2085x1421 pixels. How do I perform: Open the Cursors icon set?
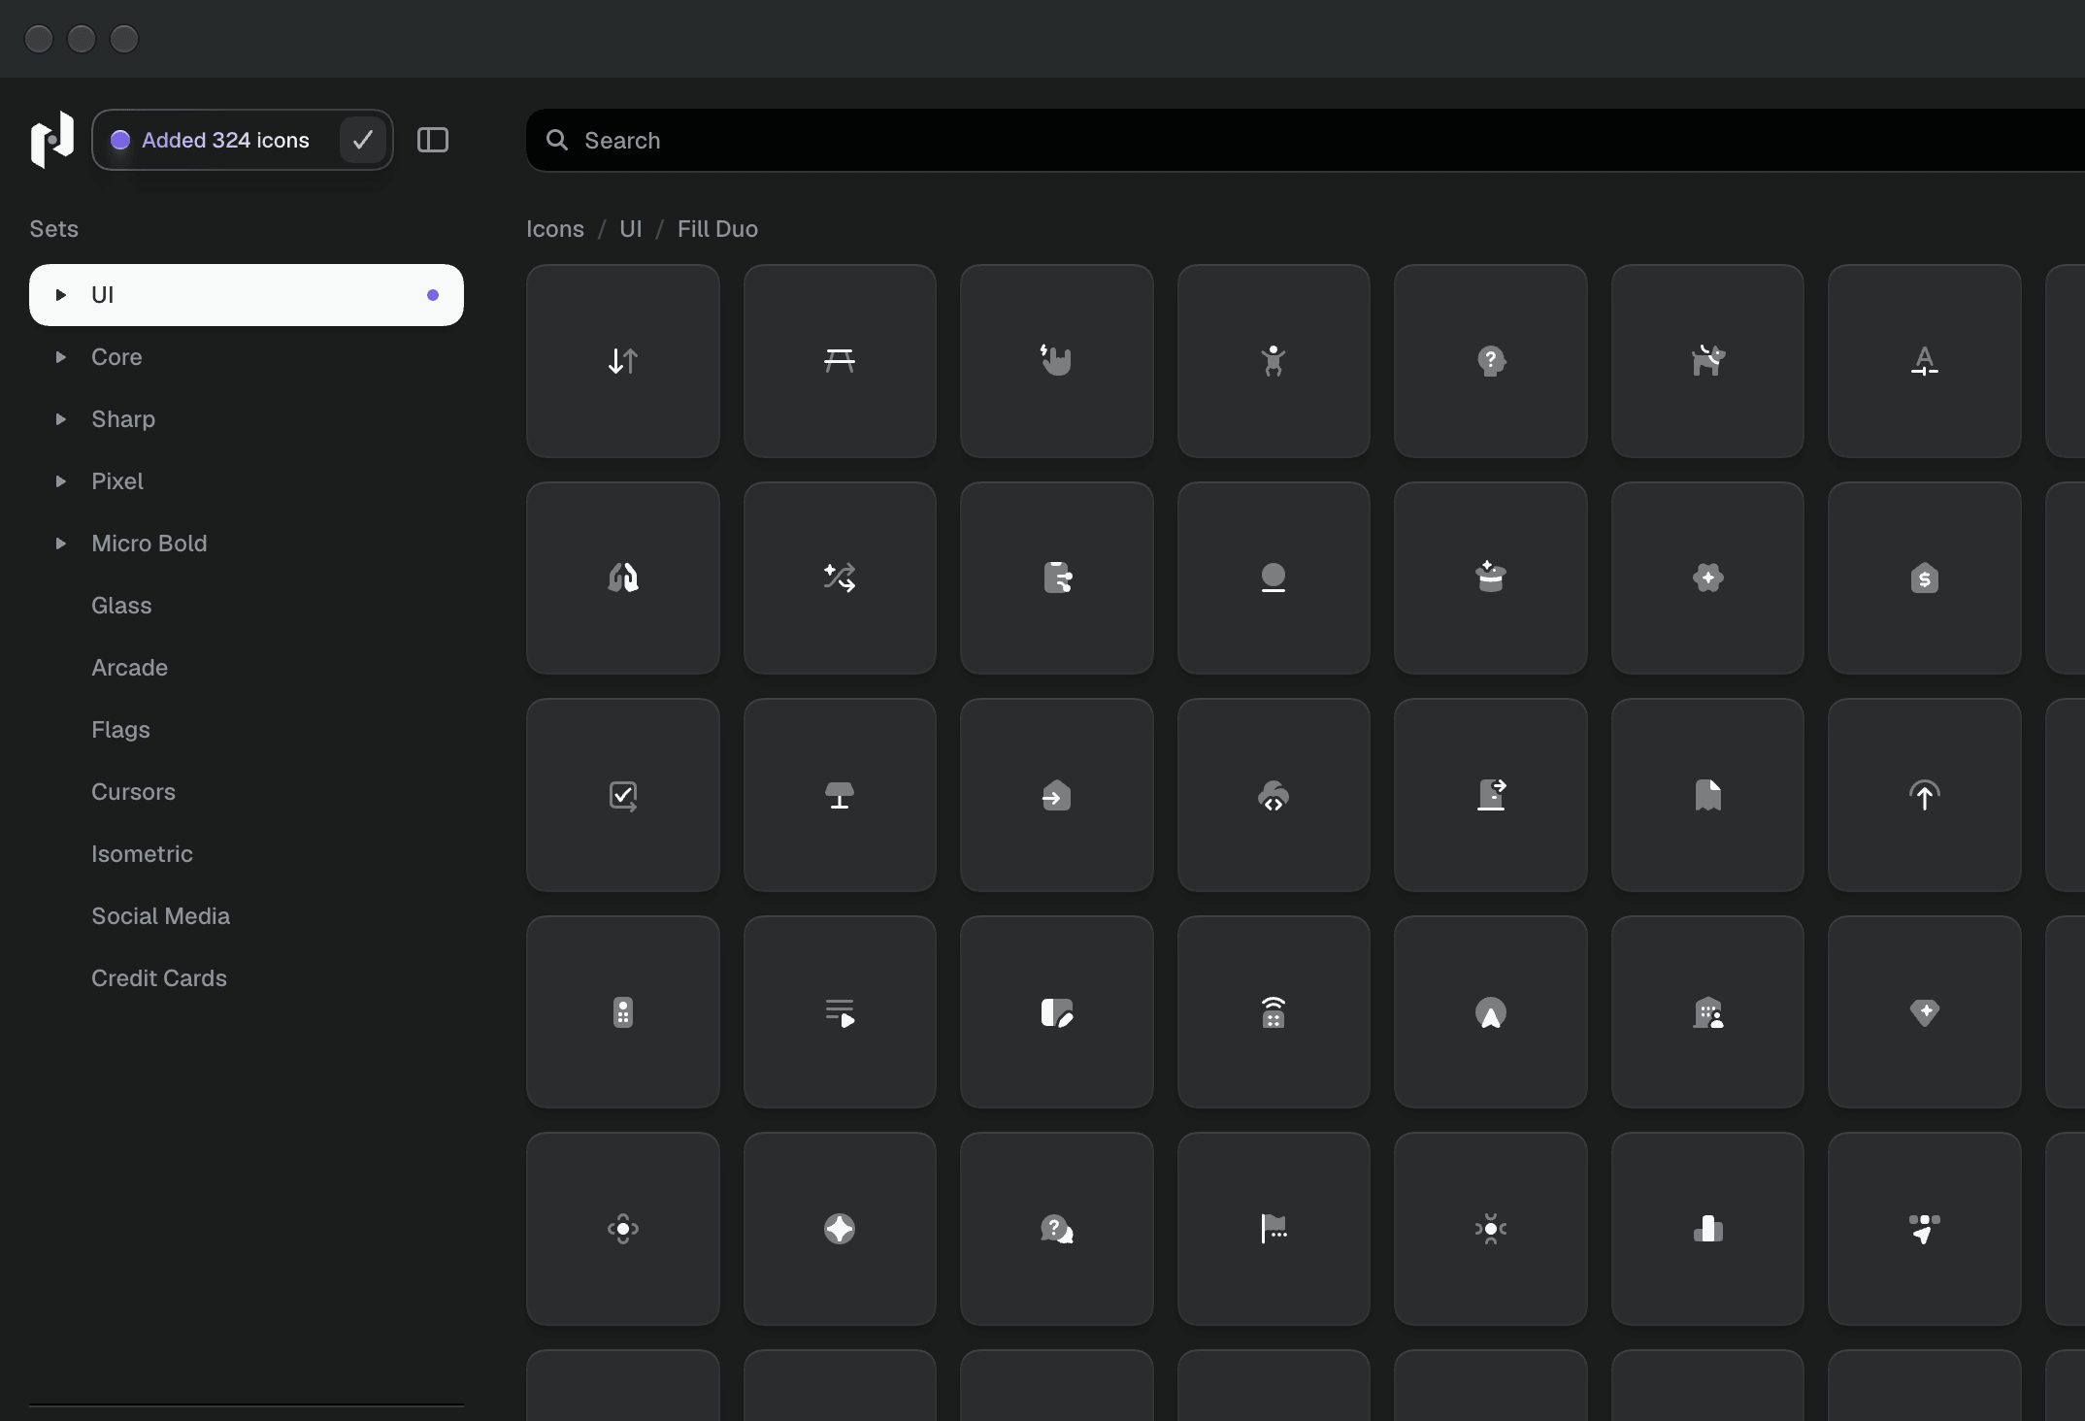click(x=247, y=792)
